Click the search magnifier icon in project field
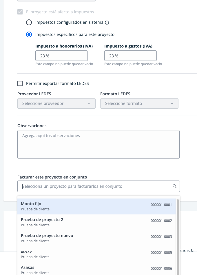 pyautogui.click(x=174, y=186)
